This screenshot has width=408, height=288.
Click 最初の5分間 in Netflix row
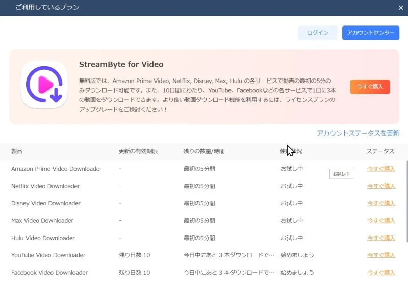coord(199,186)
